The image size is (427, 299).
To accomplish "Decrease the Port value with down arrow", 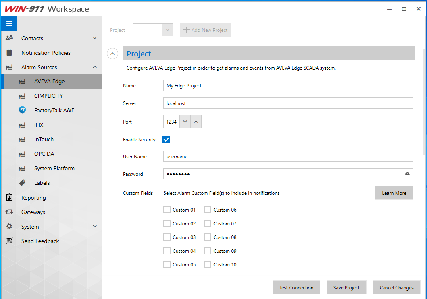I will coord(185,122).
